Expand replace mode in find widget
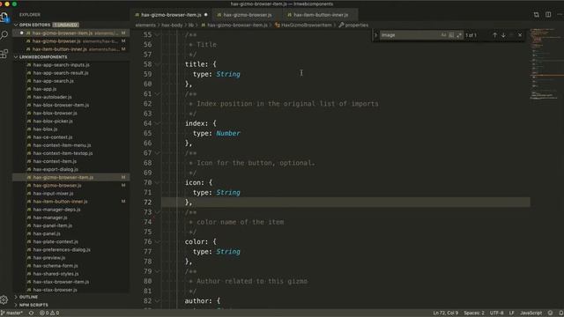This screenshot has width=564, height=317. point(376,35)
